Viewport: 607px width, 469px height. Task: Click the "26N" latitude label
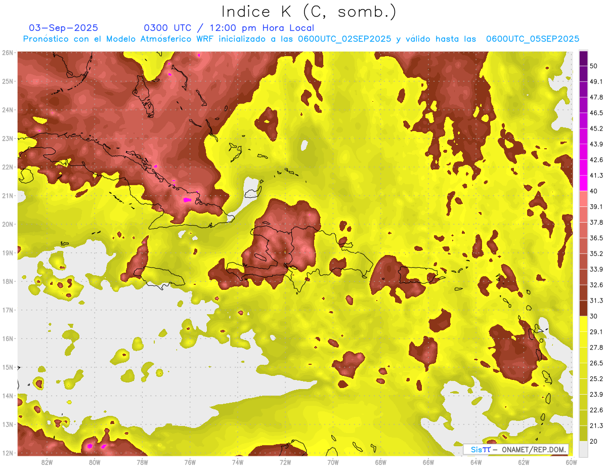point(8,53)
